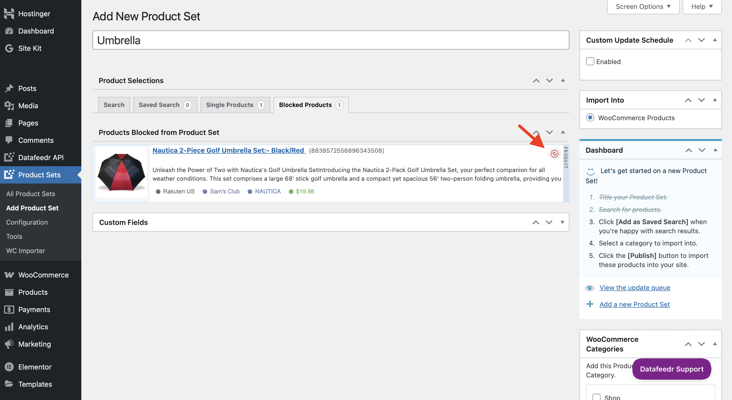Click View the update queue link
732x400 pixels.
tap(635, 288)
